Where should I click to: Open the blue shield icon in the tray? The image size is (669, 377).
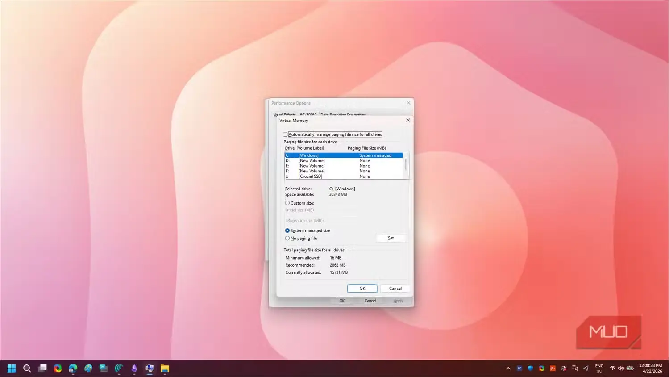530,369
